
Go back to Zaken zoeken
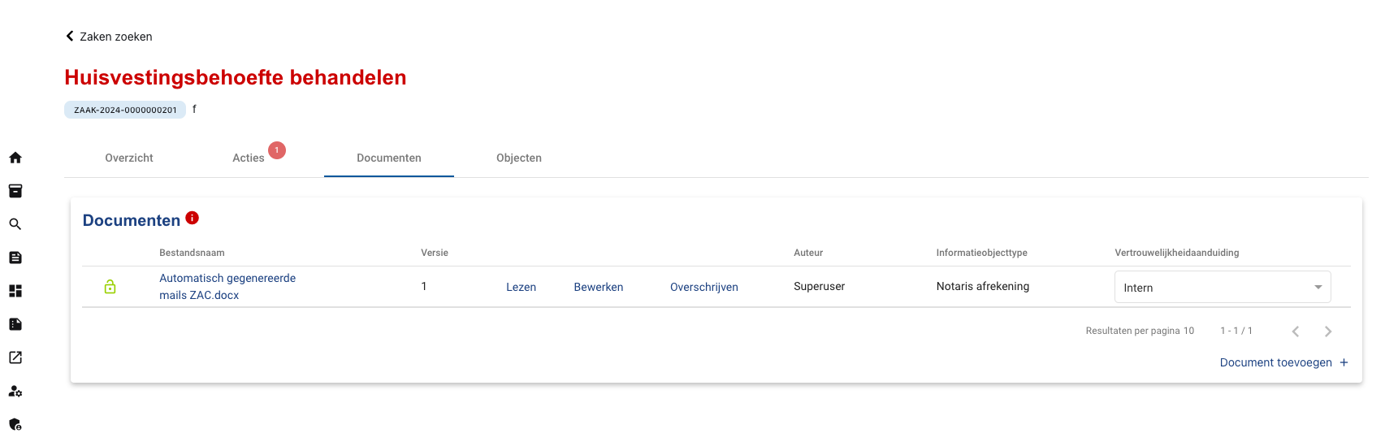109,37
